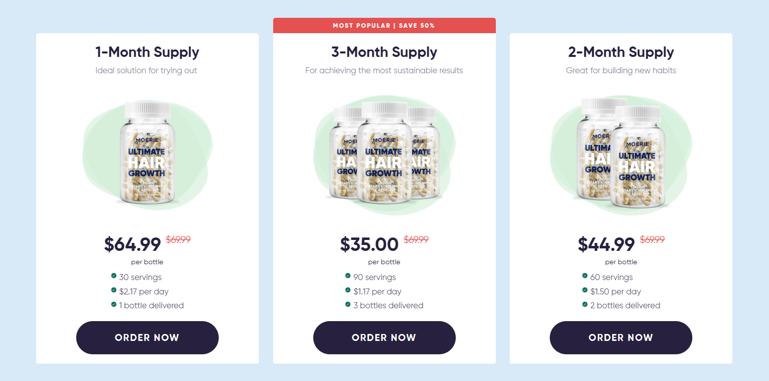Click the checkmark icon beside 90 servings
Image resolution: width=769 pixels, height=381 pixels.
point(348,276)
